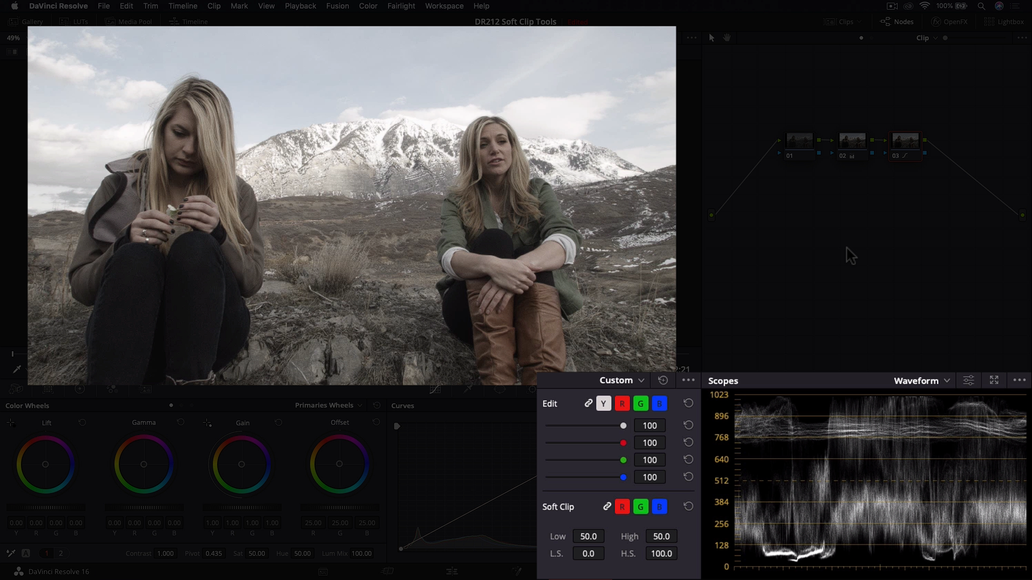Open the Curves panel options menu
This screenshot has width=1032, height=580.
688,380
